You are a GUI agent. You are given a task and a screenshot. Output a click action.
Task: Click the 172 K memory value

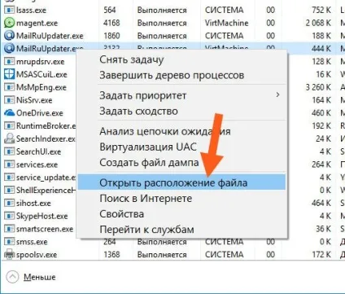(321, 254)
